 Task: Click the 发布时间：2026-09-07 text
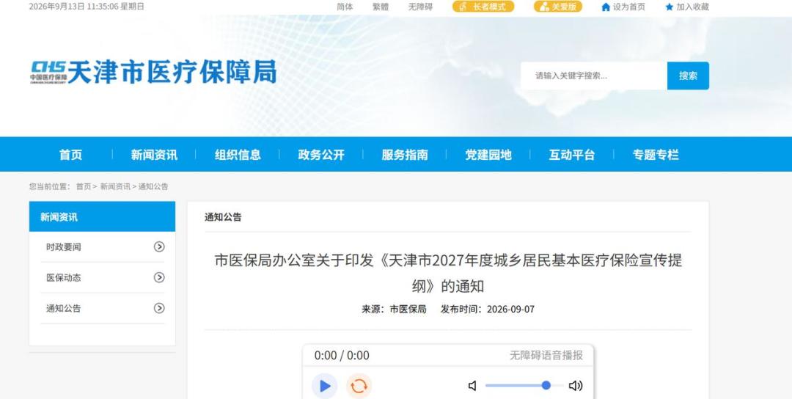point(487,309)
